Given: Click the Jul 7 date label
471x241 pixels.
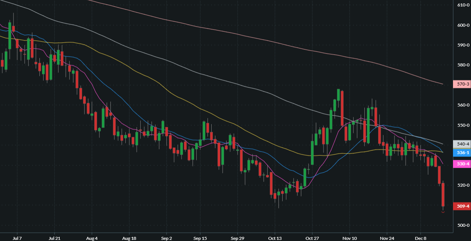Looking at the screenshot, I should click(18, 238).
